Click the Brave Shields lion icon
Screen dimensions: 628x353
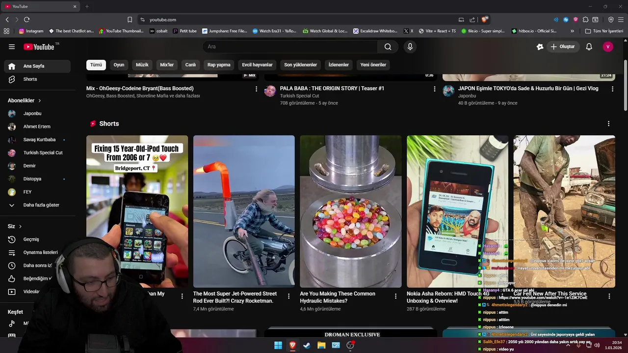[485, 20]
